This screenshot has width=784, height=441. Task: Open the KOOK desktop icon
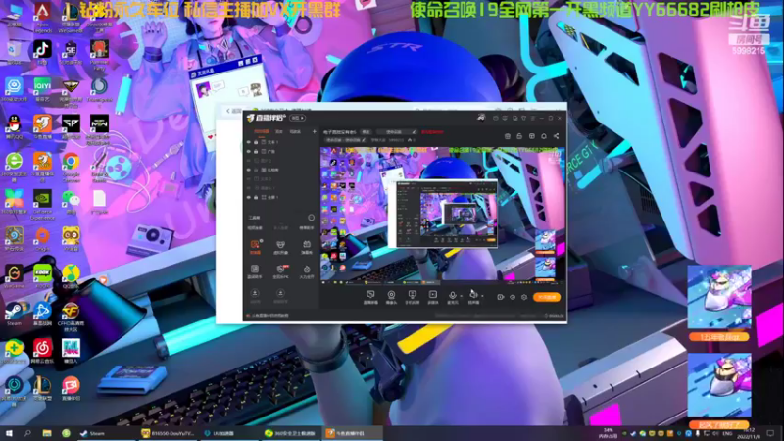pyautogui.click(x=42, y=273)
